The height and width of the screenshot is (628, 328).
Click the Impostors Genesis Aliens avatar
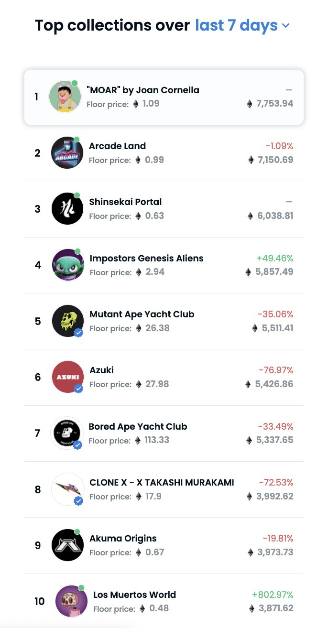click(68, 265)
